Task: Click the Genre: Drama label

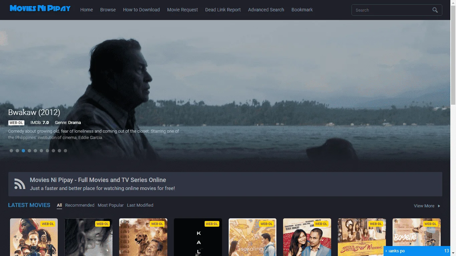Action: click(x=68, y=123)
